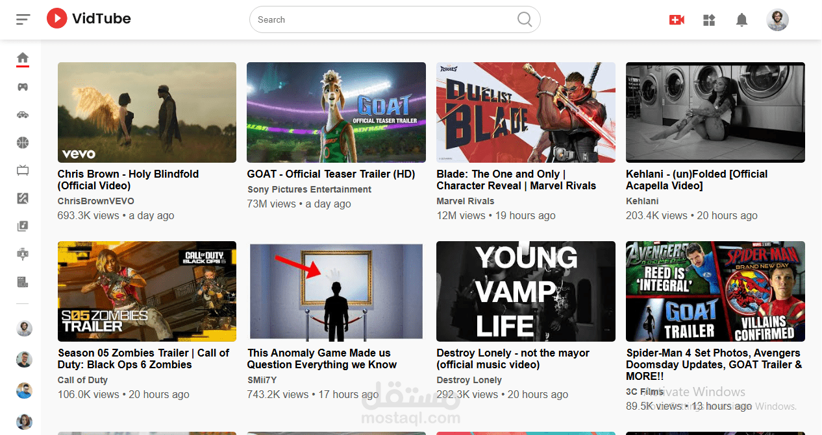
Task: Open Chris Brown Holy Blindfold thumbnail
Action: [147, 112]
